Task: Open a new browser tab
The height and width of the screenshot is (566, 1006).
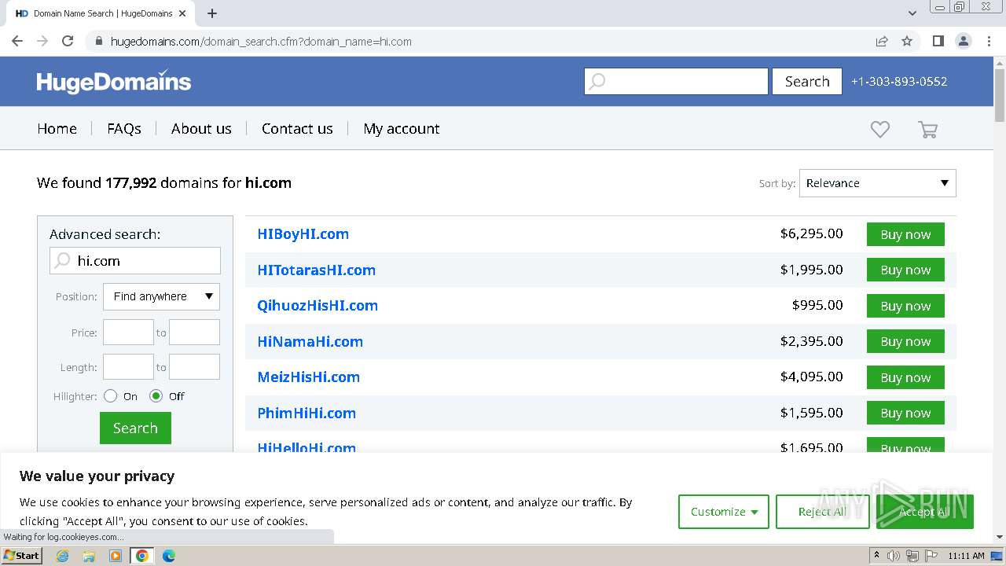Action: tap(211, 13)
